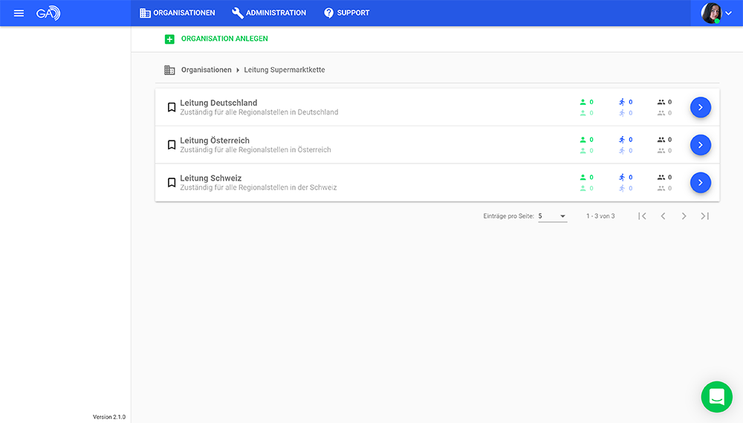The height and width of the screenshot is (423, 743).
Task: Open Leitung Österreich with blue arrow button
Action: tap(700, 145)
